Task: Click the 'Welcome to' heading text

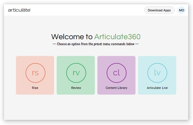Action: point(72,37)
